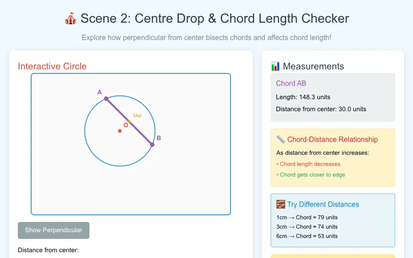
Task: Click the orange Mid point on chord
Action: point(129,121)
